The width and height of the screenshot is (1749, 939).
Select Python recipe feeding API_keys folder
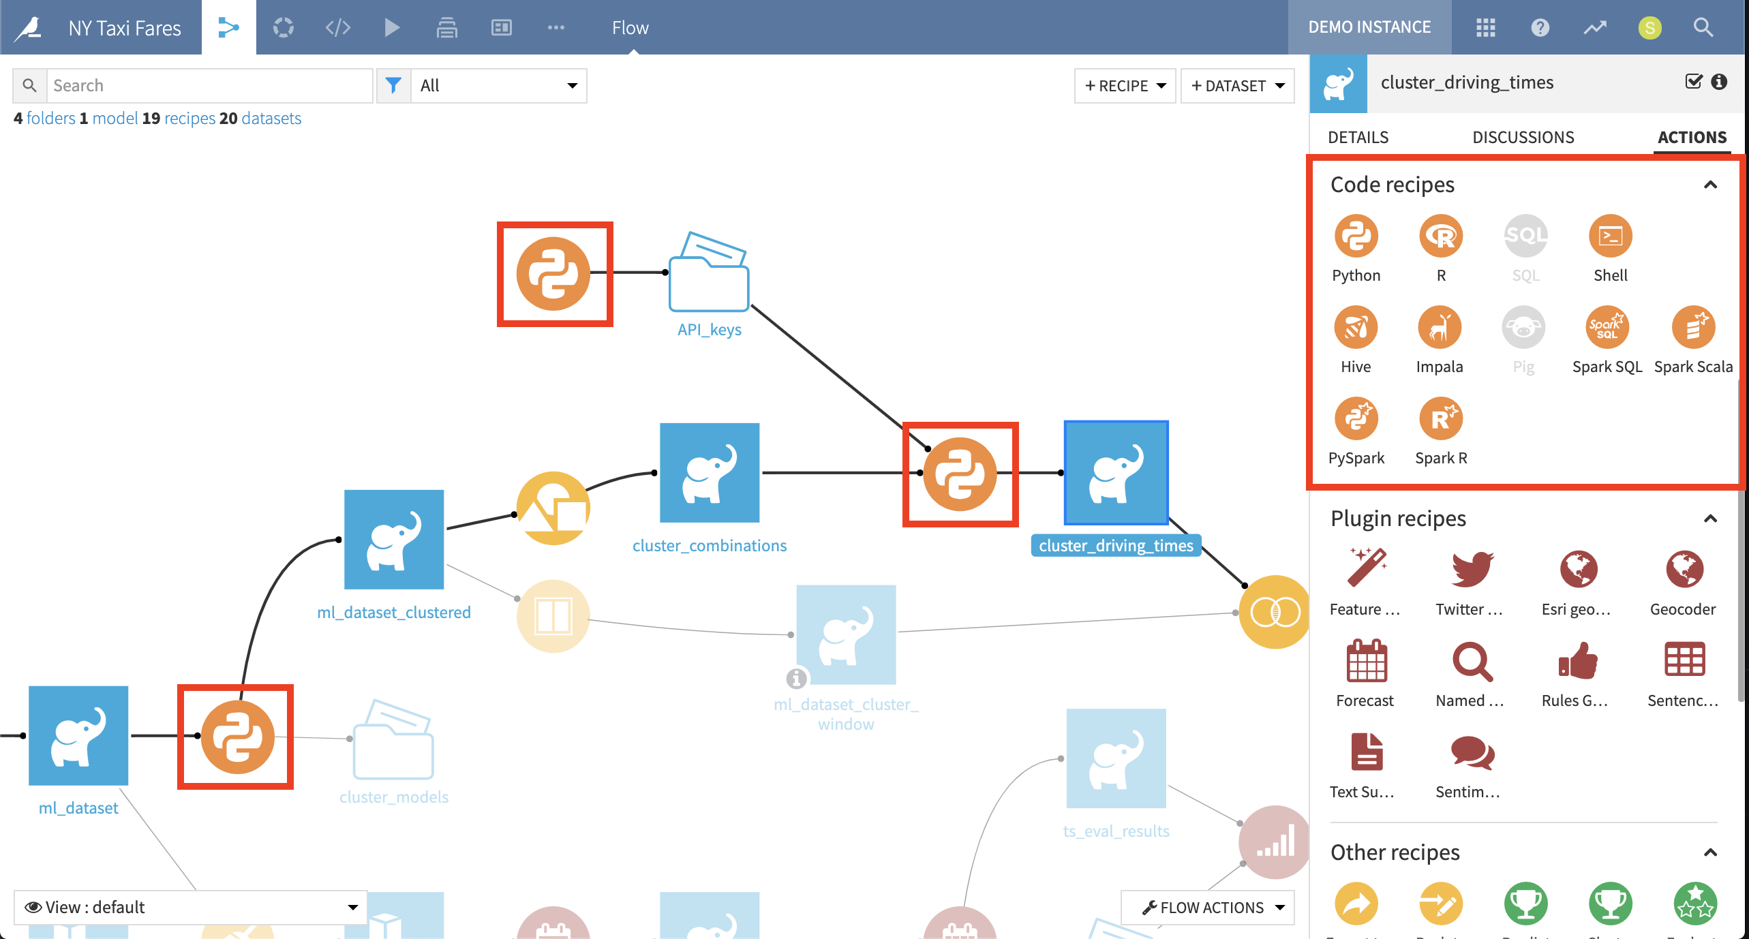pos(553,273)
